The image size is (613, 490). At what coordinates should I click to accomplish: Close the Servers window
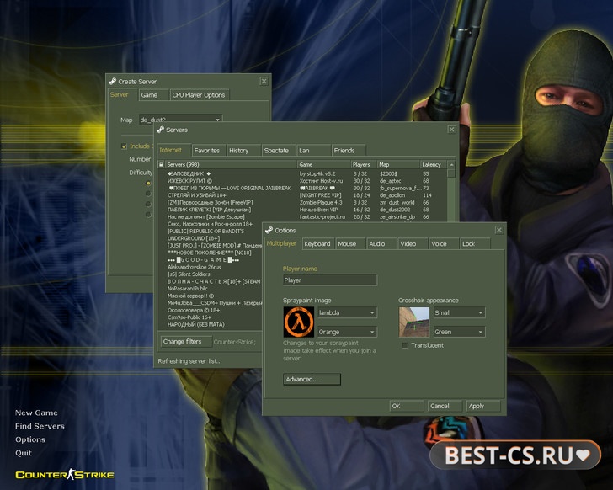click(451, 130)
